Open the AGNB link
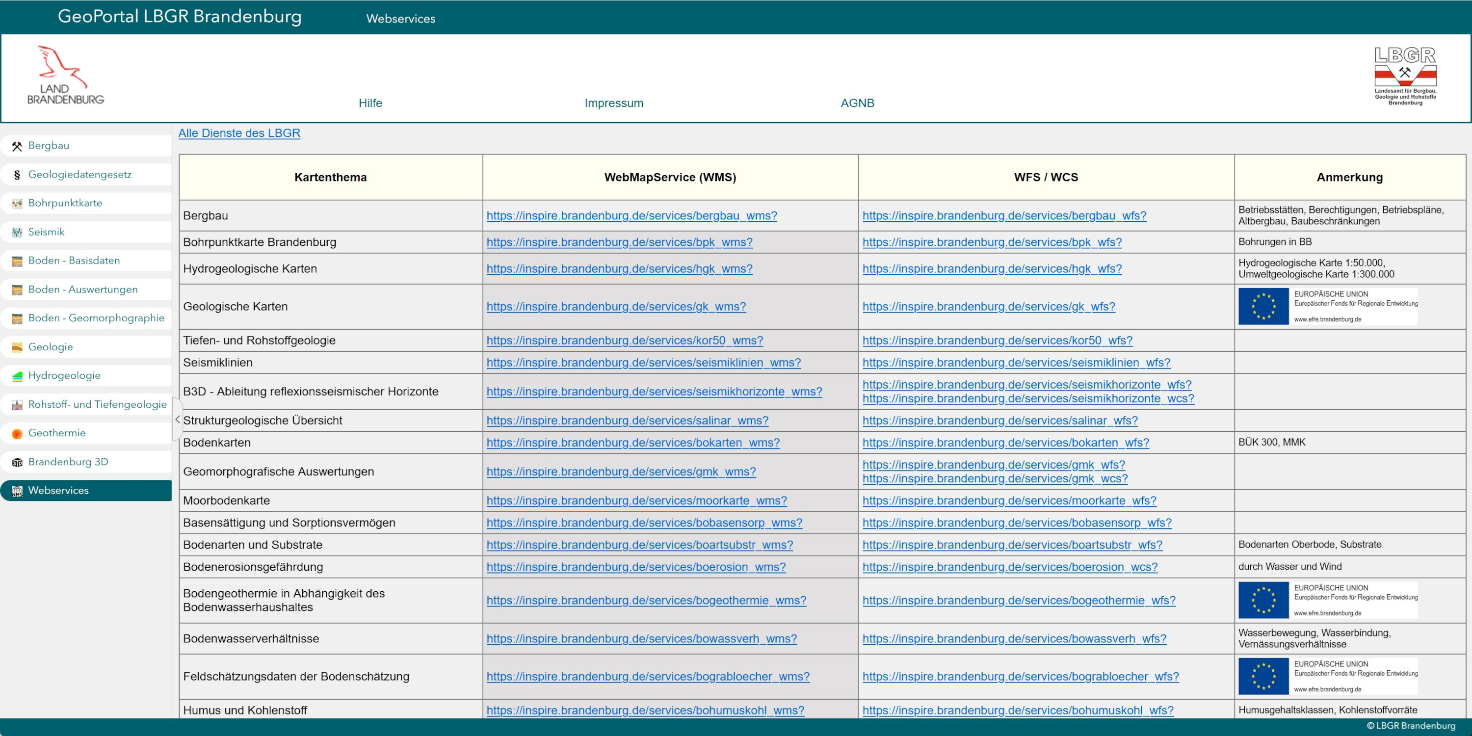This screenshot has width=1472, height=736. click(x=857, y=103)
